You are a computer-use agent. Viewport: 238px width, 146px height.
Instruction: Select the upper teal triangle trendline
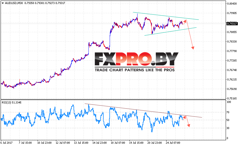[x=166, y=16]
